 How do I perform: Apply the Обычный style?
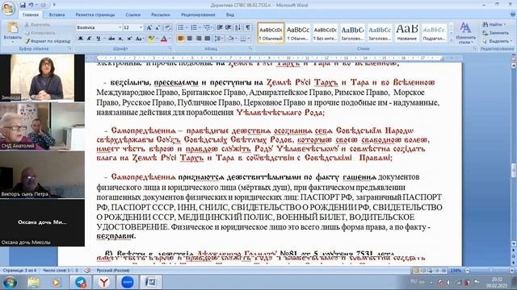pyautogui.click(x=271, y=33)
